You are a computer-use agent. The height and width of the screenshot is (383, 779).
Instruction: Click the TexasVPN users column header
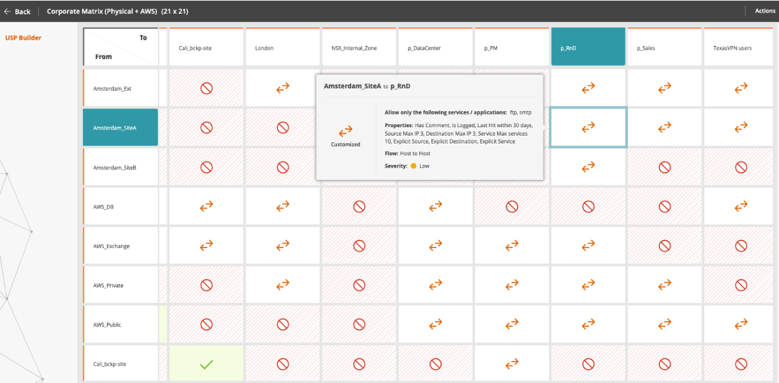point(741,47)
